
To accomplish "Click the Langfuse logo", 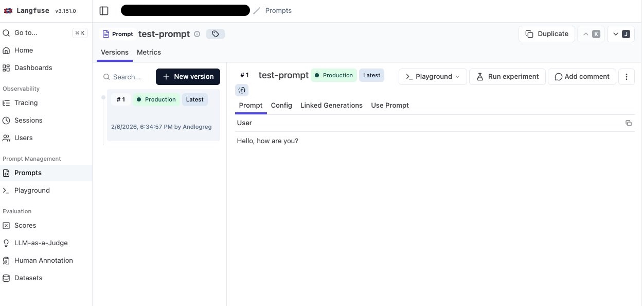I will click(x=8, y=11).
